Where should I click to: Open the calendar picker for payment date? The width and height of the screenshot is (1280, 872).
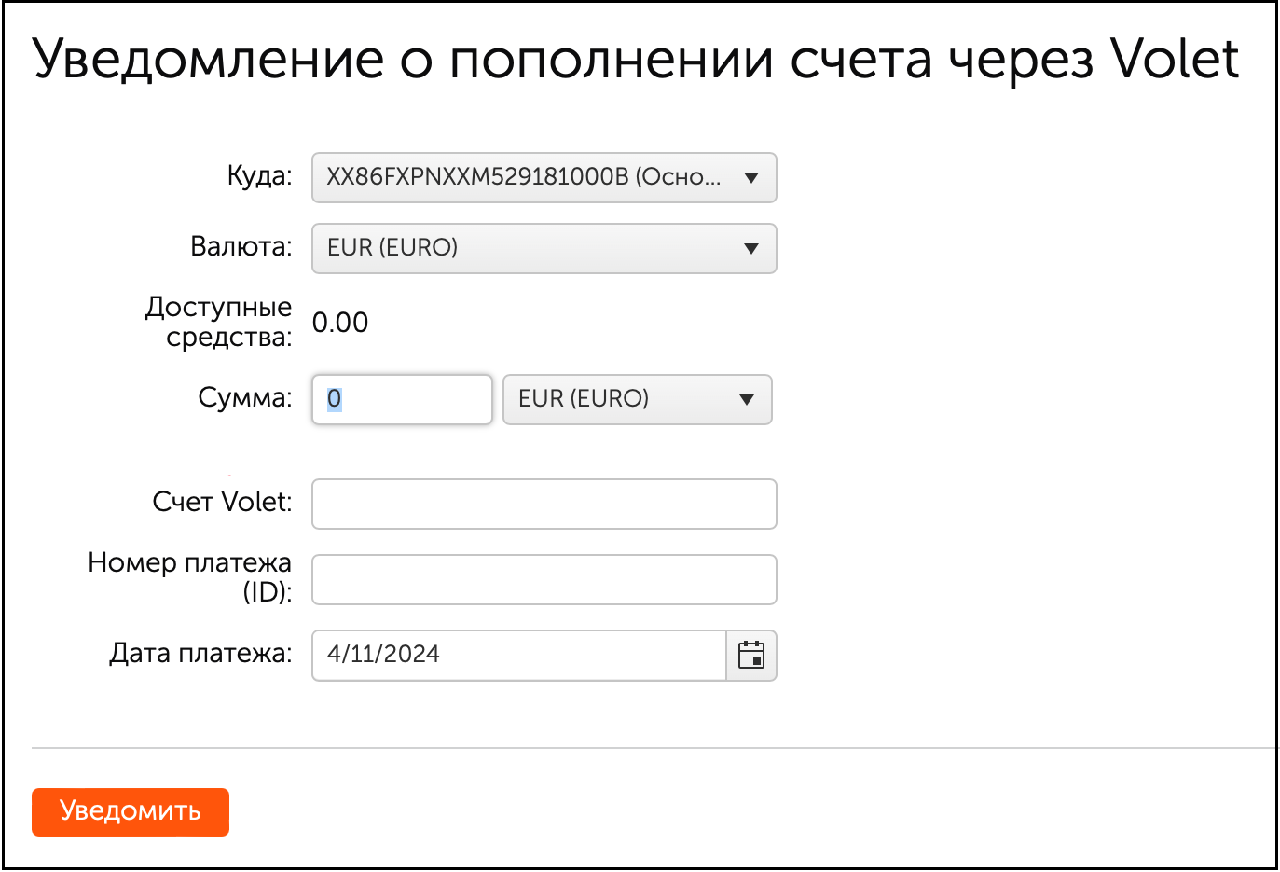click(x=751, y=655)
